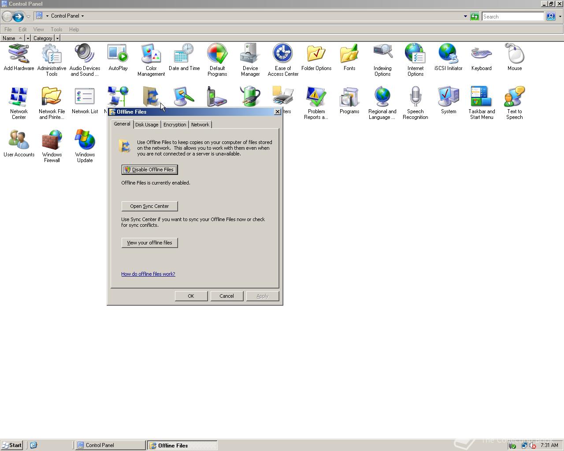Sort by Category column header

pos(43,38)
